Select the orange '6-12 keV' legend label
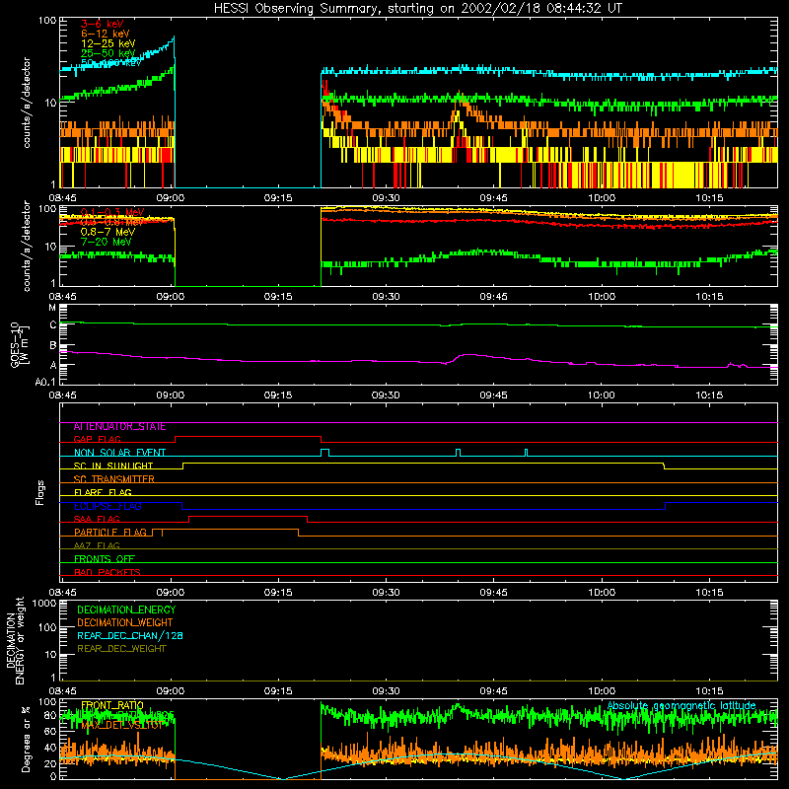Viewport: 789px width, 789px height. click(106, 34)
